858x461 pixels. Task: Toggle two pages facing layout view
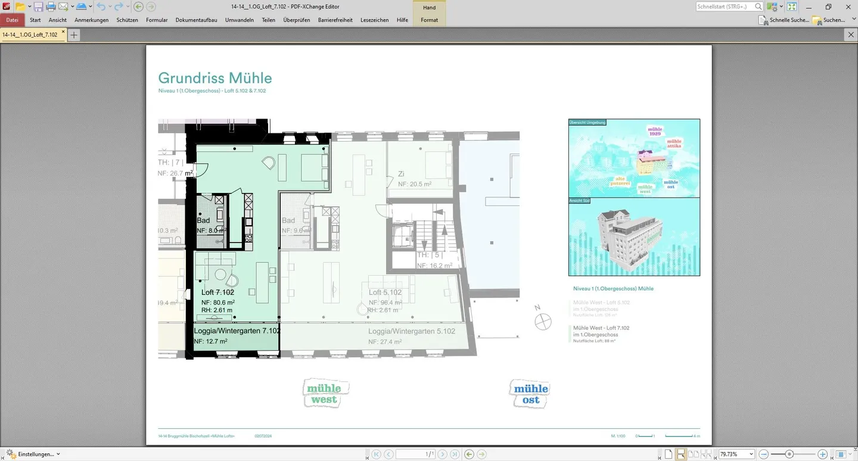tap(694, 454)
